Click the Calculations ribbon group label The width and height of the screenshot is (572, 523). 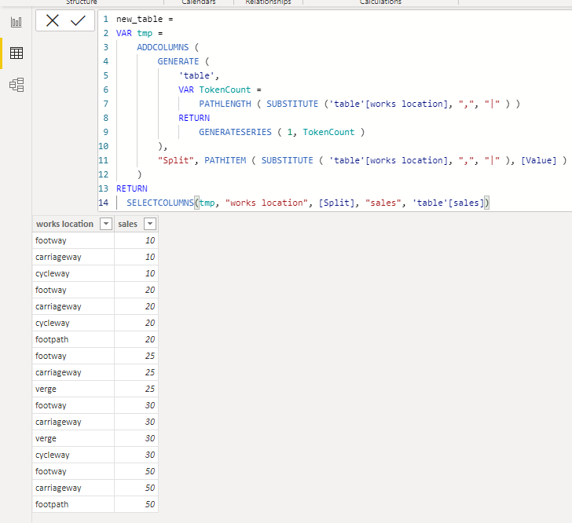(380, 2)
